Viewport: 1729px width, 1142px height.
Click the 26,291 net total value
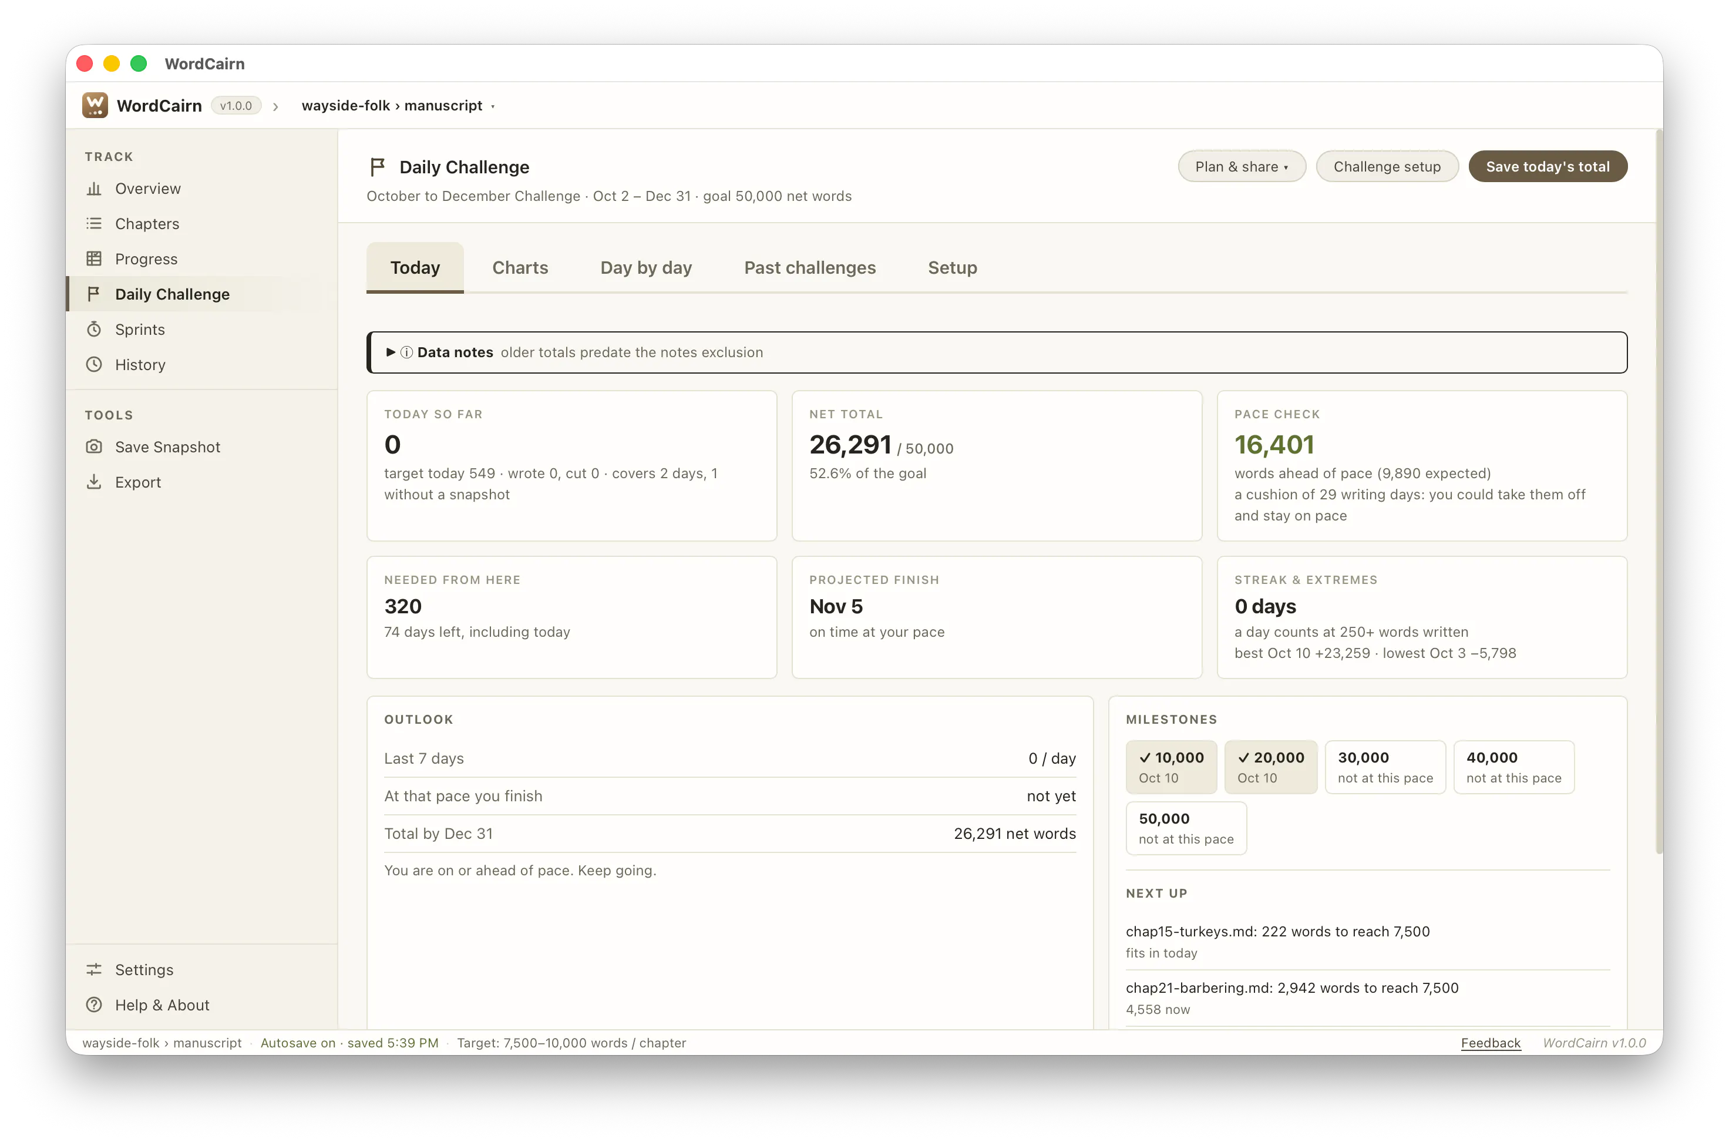[x=850, y=444]
